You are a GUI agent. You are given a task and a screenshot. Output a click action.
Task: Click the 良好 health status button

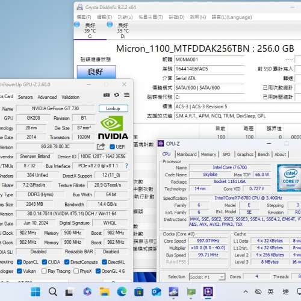tap(96, 72)
